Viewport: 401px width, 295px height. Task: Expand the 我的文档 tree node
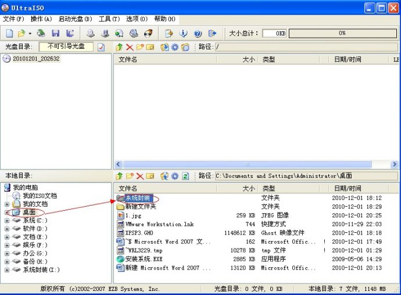(x=7, y=204)
